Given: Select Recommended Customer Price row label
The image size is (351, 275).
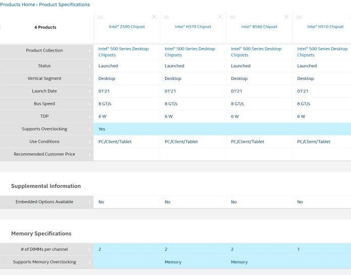Looking at the screenshot, I should coord(44,154).
